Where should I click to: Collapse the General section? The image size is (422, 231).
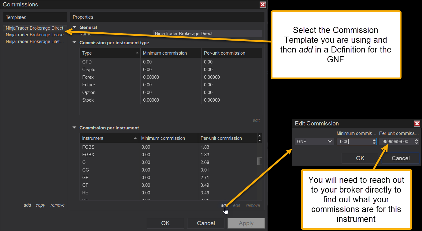pyautogui.click(x=74, y=27)
